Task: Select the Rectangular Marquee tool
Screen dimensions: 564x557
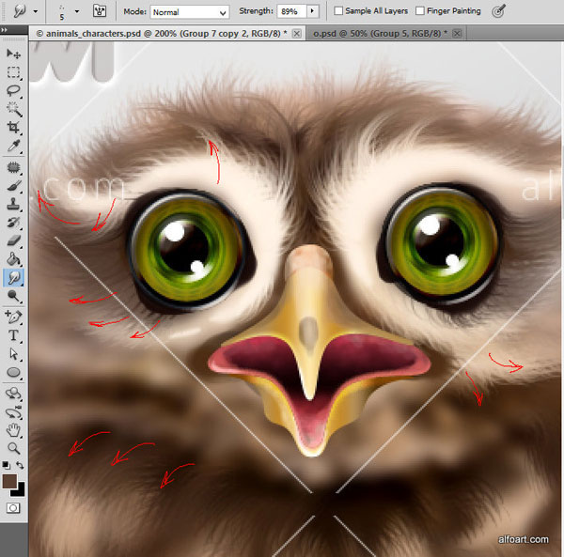Action: coord(14,72)
